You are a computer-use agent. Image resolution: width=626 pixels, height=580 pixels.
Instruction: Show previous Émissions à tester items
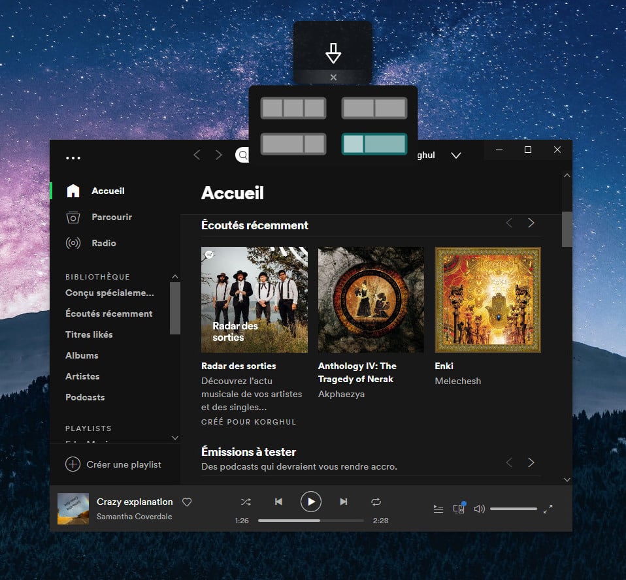click(509, 462)
